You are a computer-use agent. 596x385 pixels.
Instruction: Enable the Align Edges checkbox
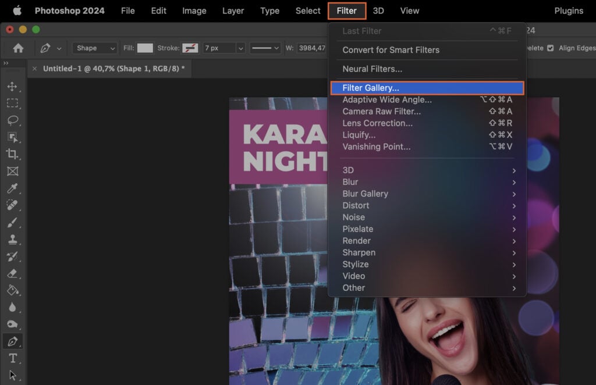549,48
